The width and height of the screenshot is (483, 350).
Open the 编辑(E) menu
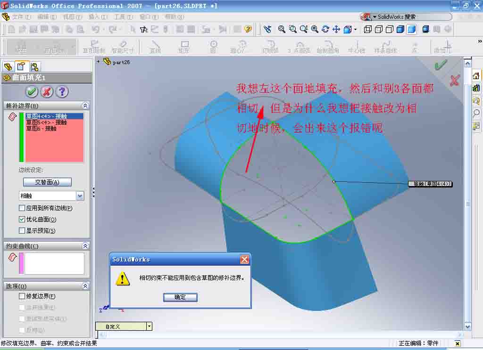[47, 17]
